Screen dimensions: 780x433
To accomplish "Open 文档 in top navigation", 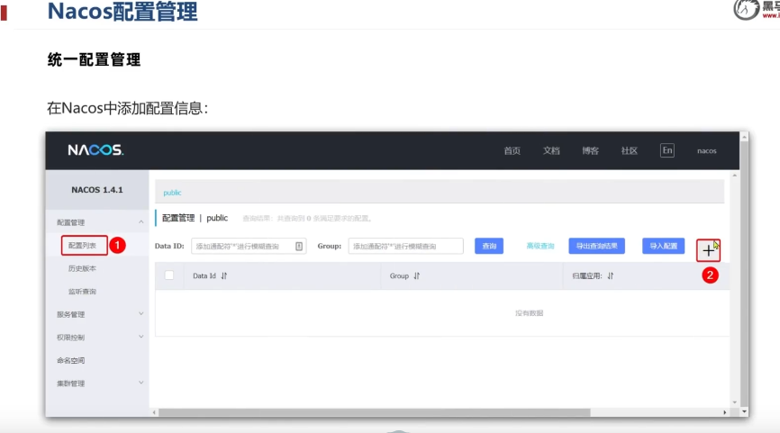I will pos(551,150).
